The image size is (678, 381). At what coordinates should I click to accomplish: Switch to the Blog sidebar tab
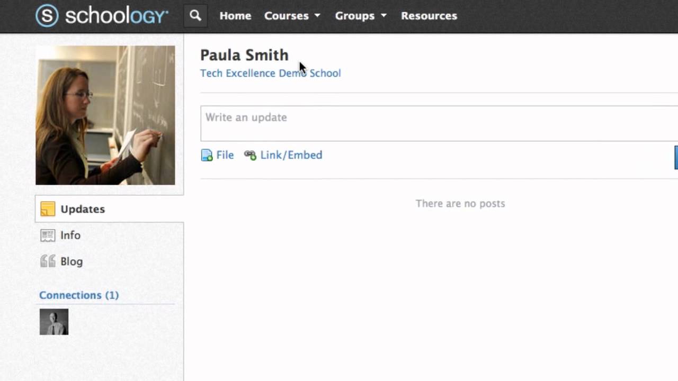(x=72, y=261)
